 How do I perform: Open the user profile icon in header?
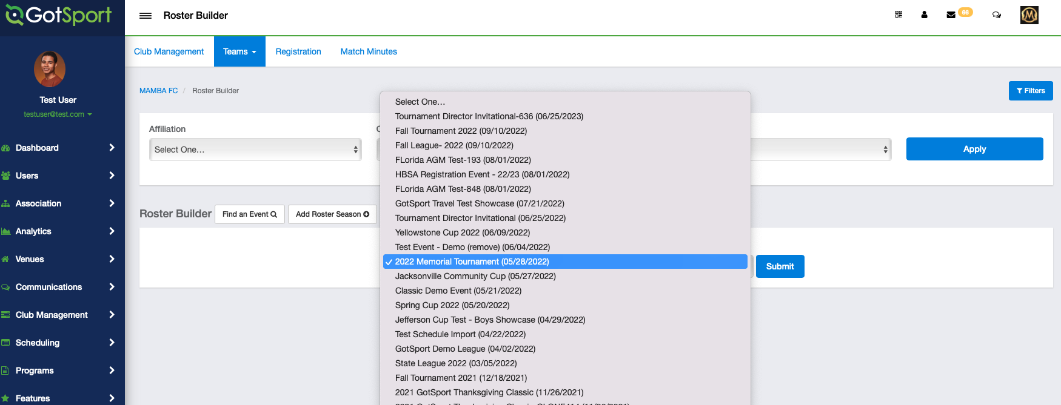click(x=924, y=15)
